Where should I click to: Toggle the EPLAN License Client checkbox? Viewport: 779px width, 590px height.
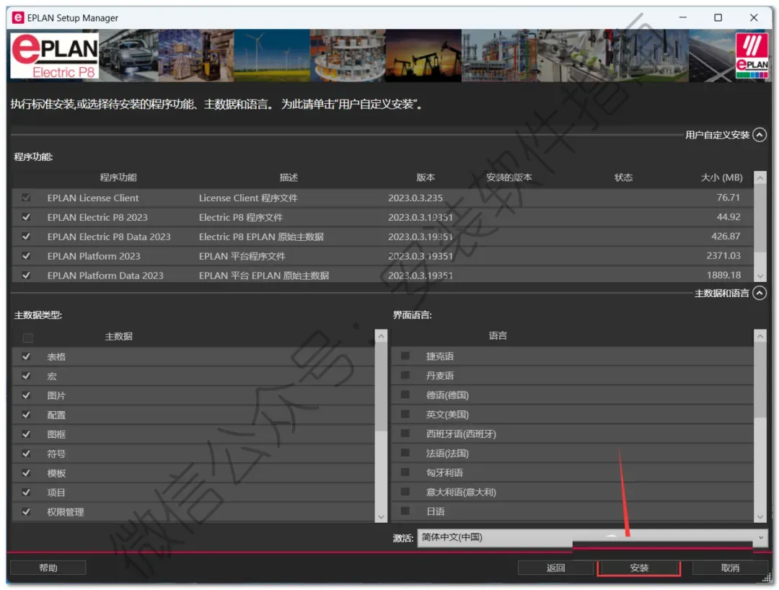tap(27, 198)
